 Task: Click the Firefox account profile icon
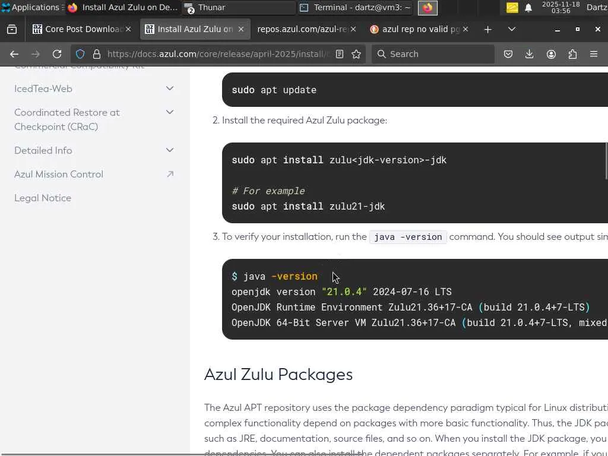point(551,54)
